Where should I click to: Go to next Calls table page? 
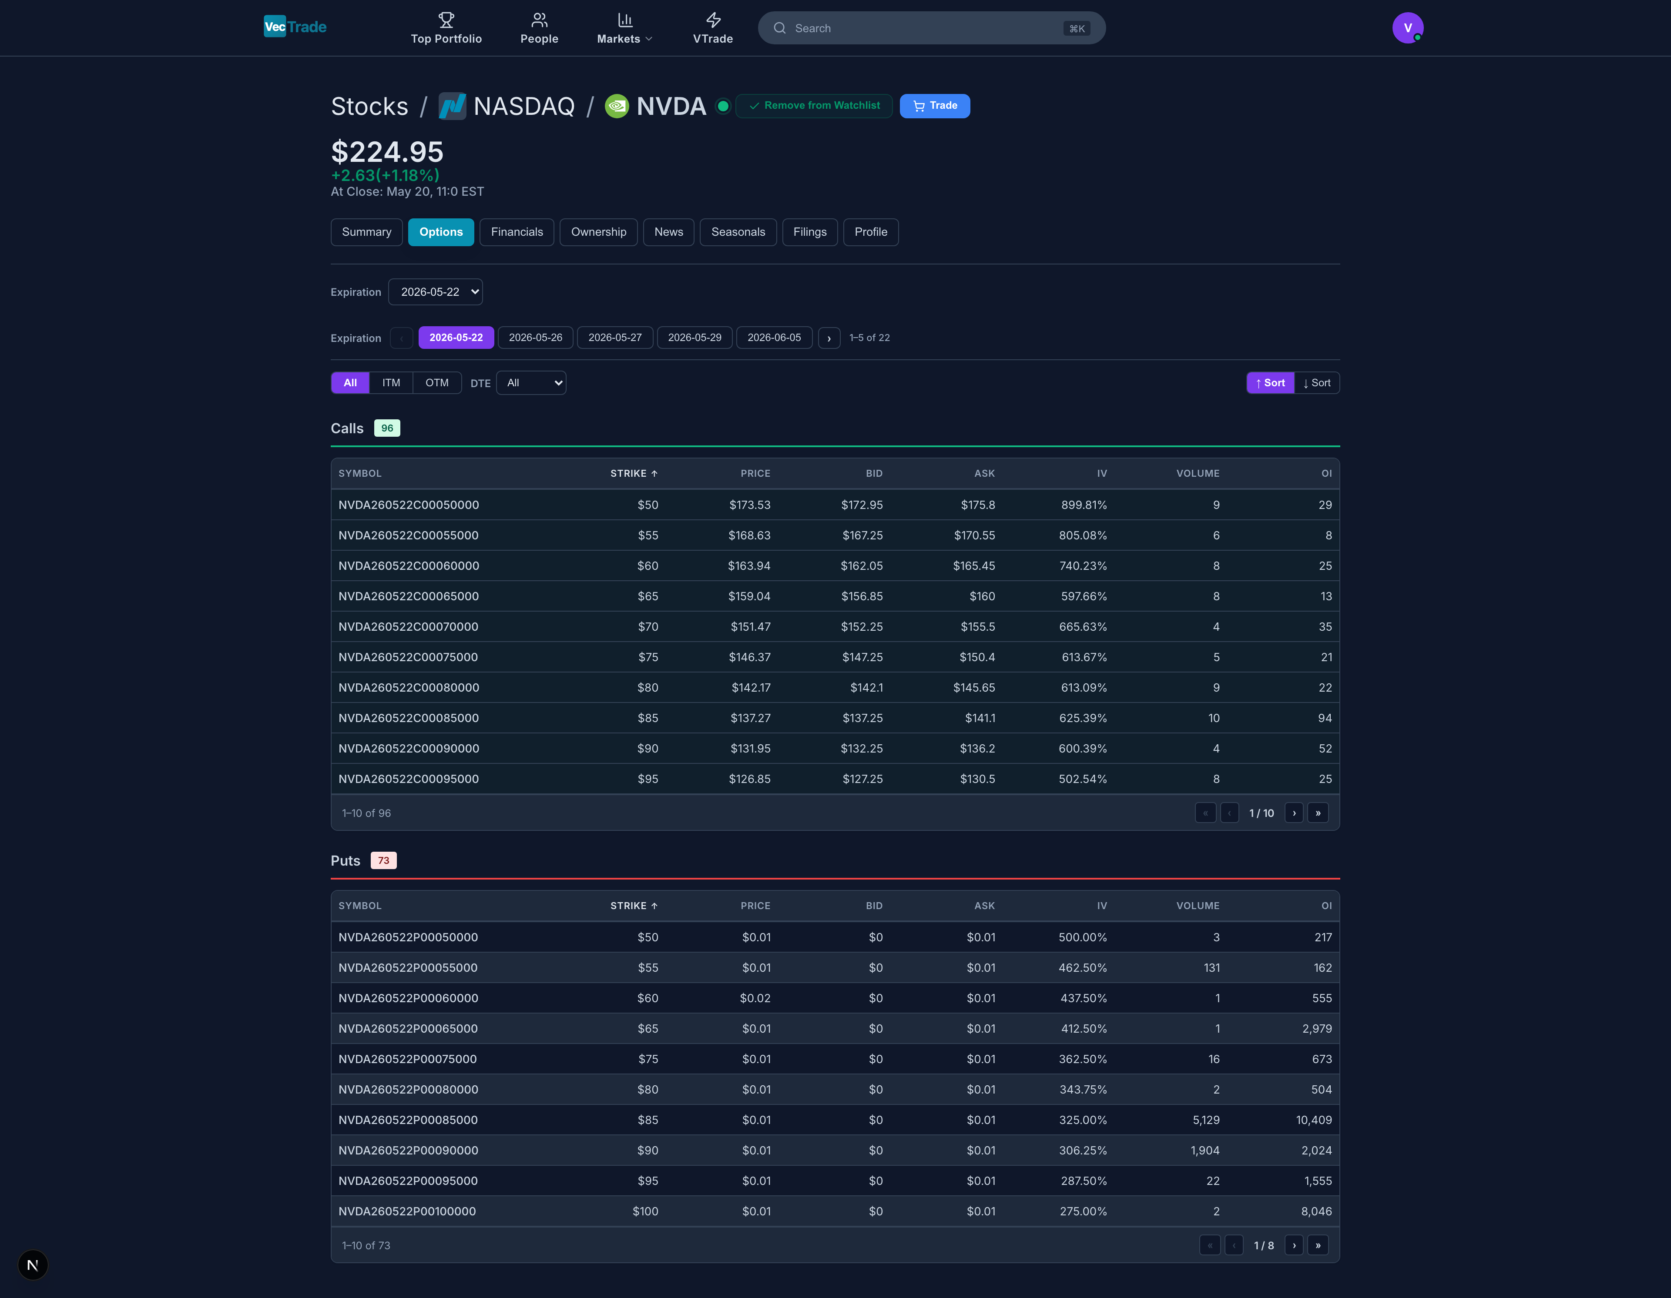tap(1294, 813)
